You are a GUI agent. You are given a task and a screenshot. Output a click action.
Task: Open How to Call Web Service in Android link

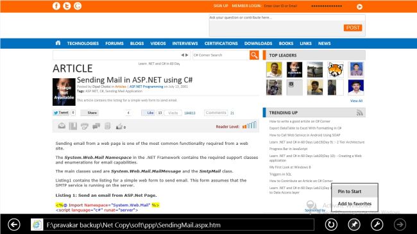point(305,135)
